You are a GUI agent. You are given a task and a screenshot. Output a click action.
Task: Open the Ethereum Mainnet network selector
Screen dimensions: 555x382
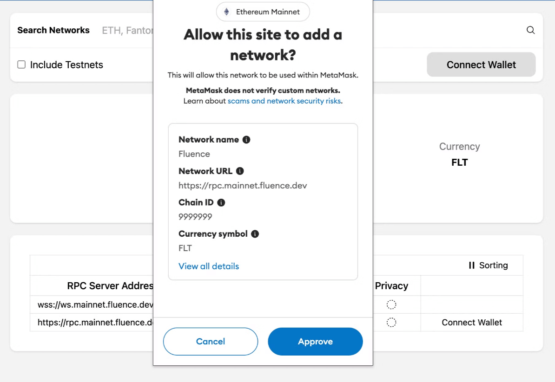(263, 12)
